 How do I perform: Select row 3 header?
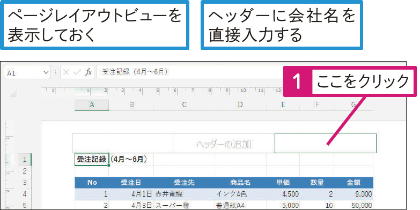(x=25, y=183)
